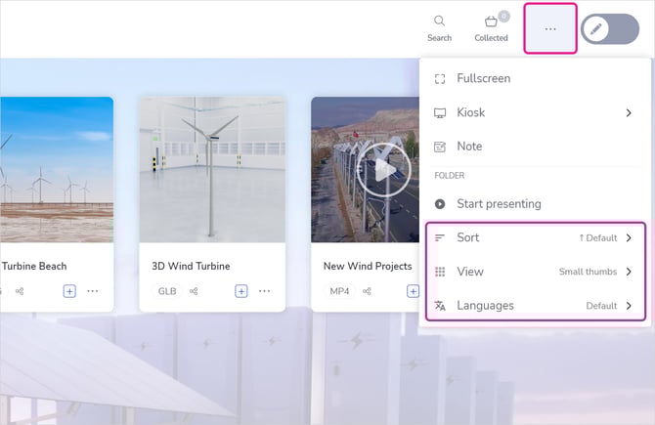Click the Start presenting play icon

click(x=440, y=204)
